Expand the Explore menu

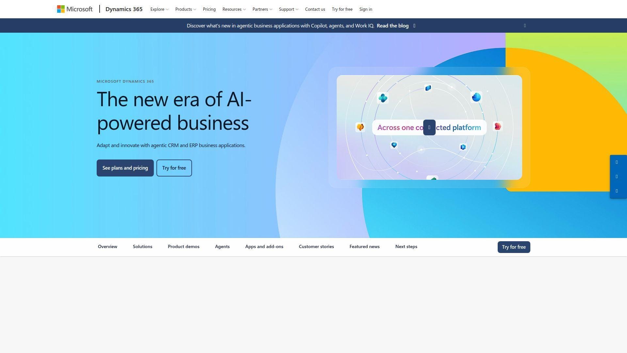159,9
